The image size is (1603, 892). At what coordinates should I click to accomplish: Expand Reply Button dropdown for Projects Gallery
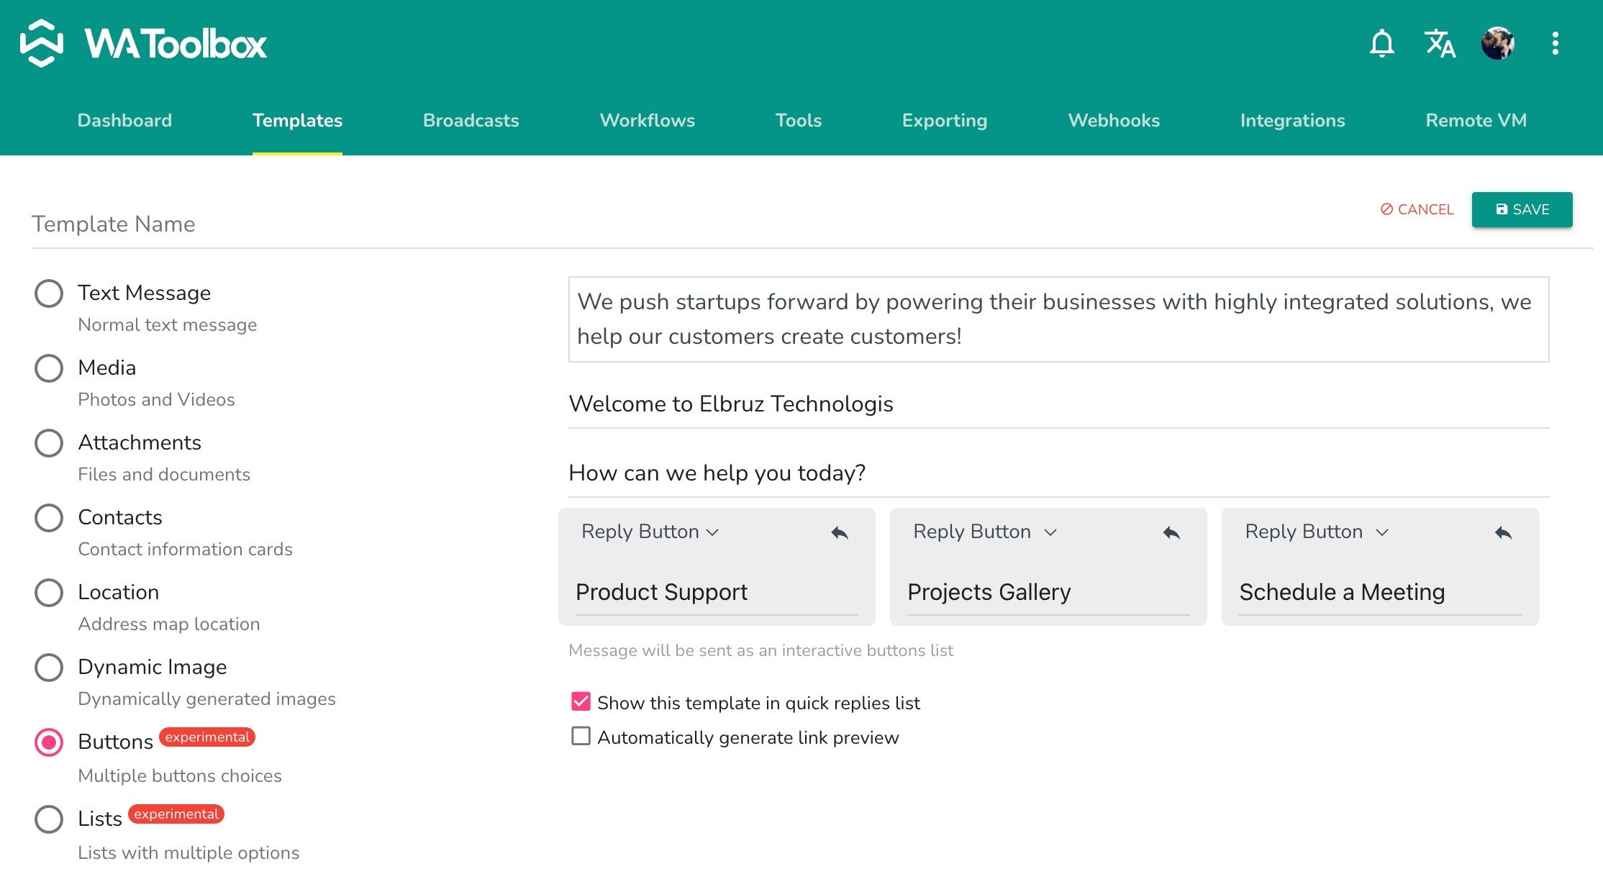coord(984,532)
